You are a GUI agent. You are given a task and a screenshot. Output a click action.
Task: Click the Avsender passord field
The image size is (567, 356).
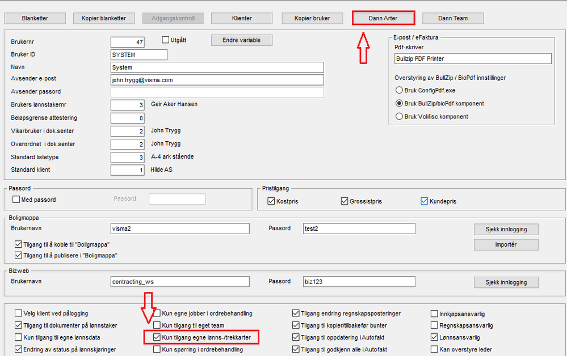(x=217, y=92)
